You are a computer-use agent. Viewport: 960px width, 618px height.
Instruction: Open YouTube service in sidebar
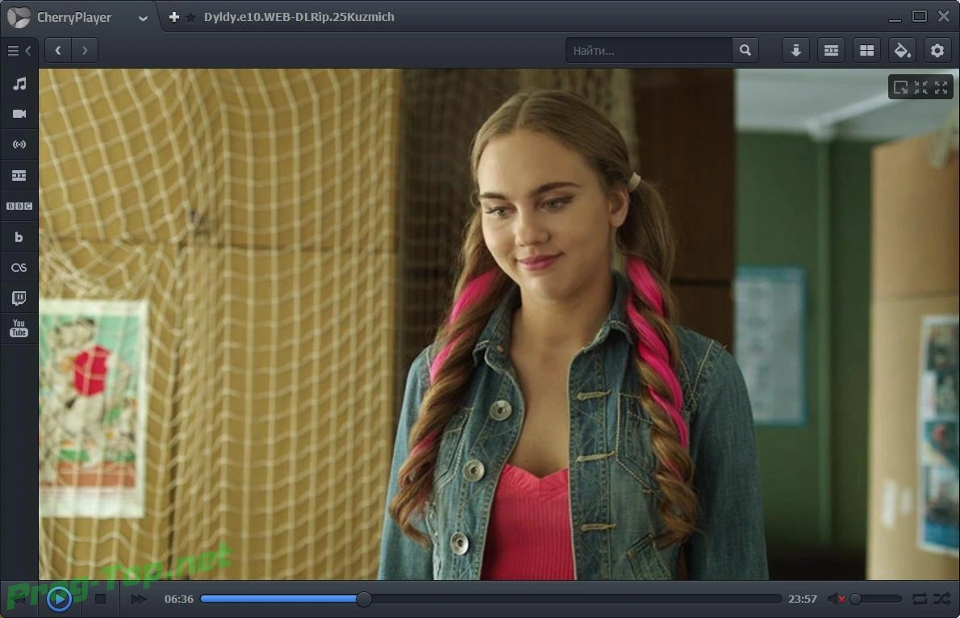click(x=19, y=328)
